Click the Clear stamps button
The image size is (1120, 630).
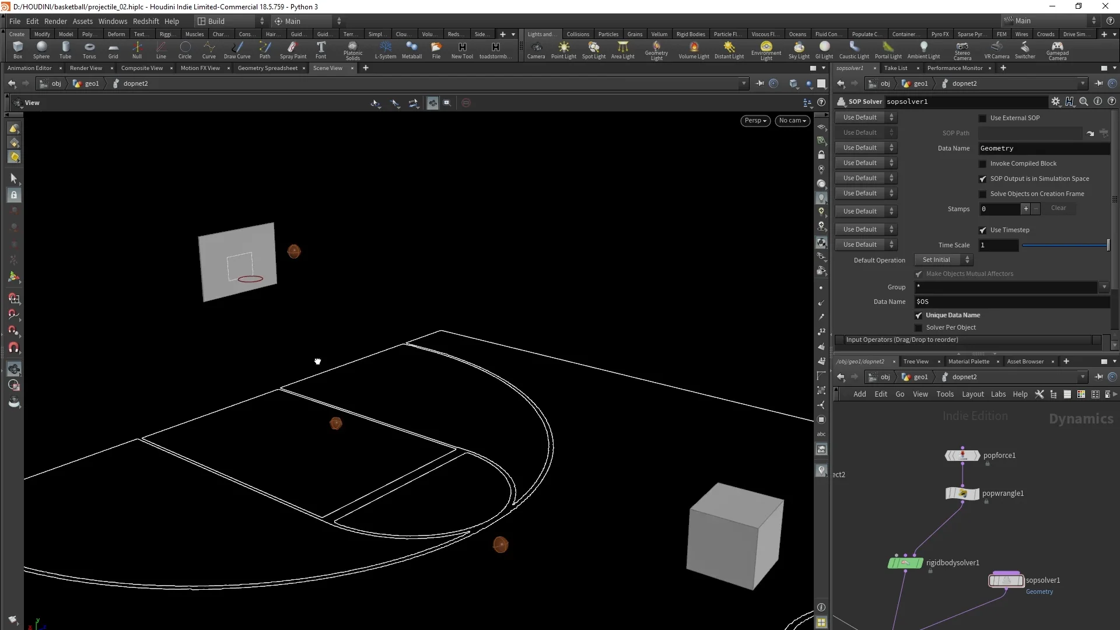pyautogui.click(x=1058, y=208)
